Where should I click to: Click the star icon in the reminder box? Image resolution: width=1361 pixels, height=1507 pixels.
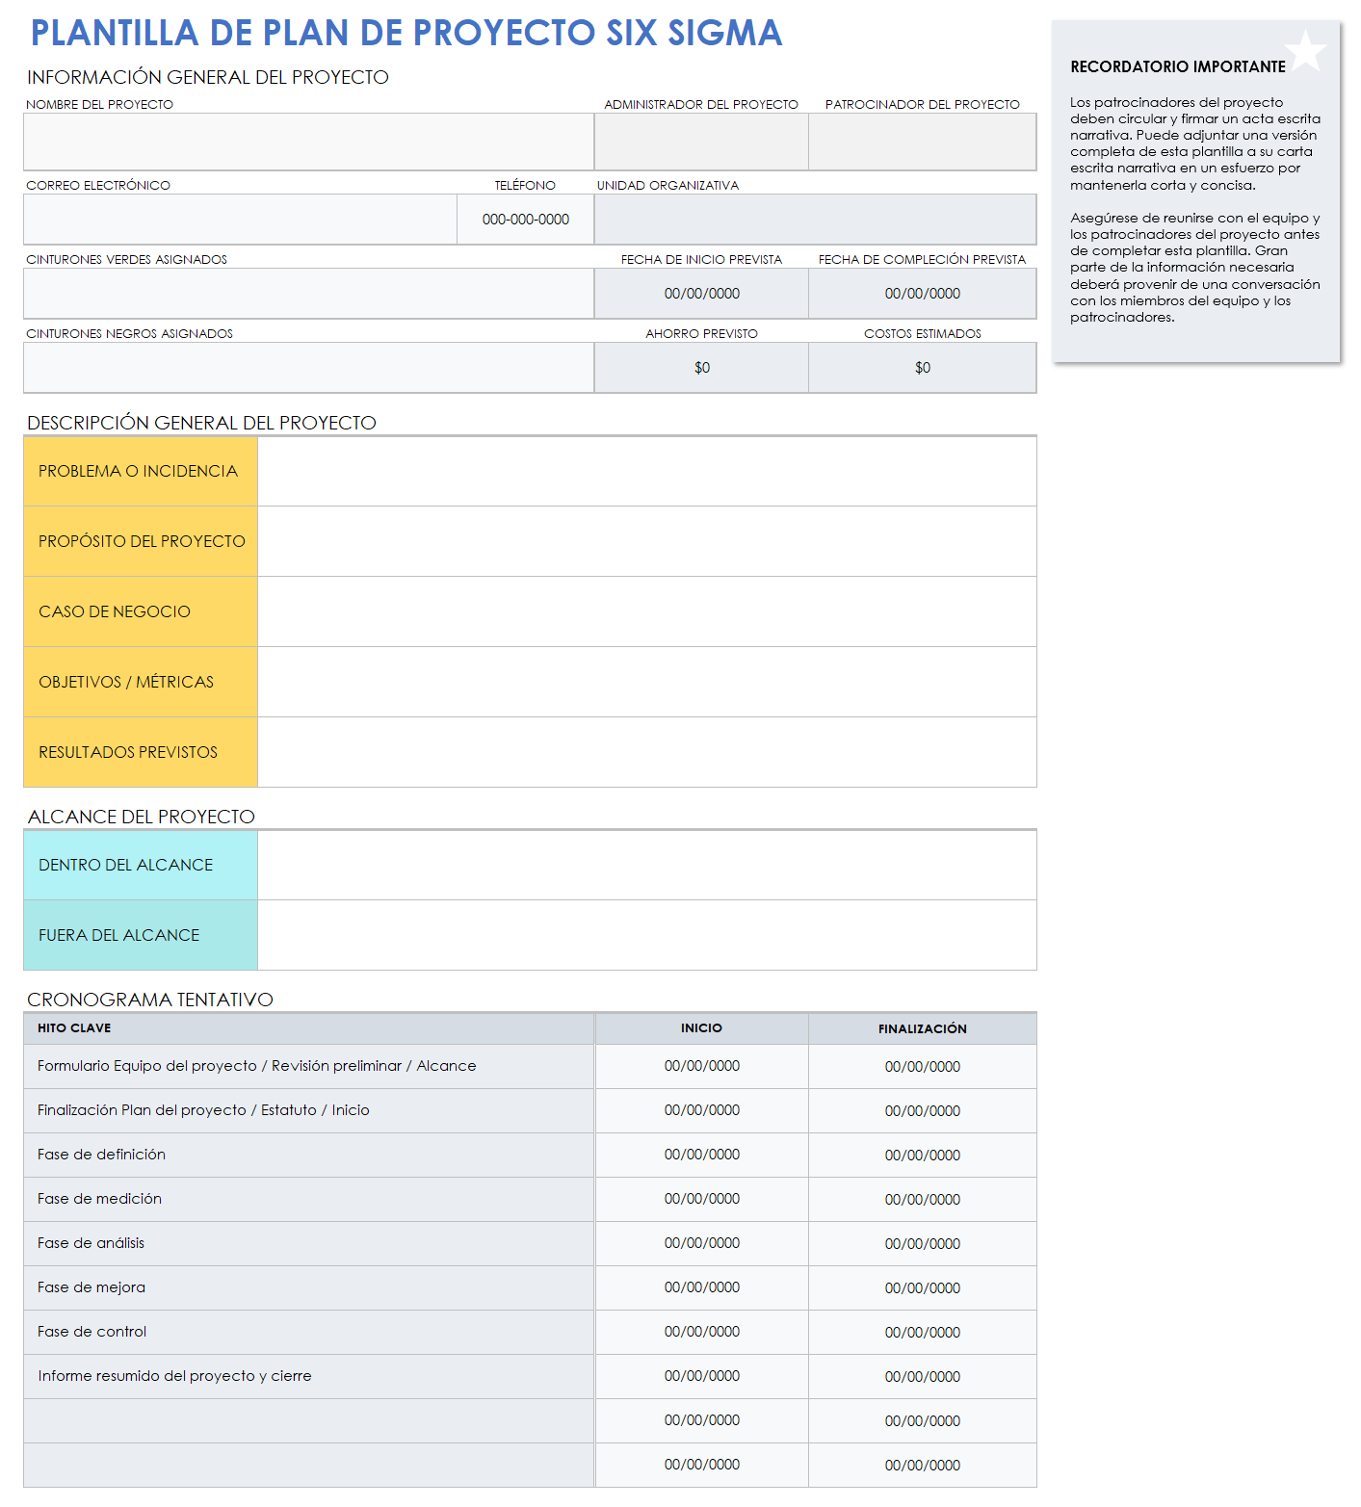[1306, 50]
